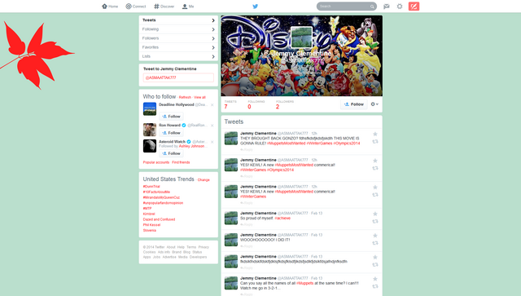This screenshot has height=296, width=521.
Task: Favorite the 'Can you say all the names' tweet
Action: [375, 279]
